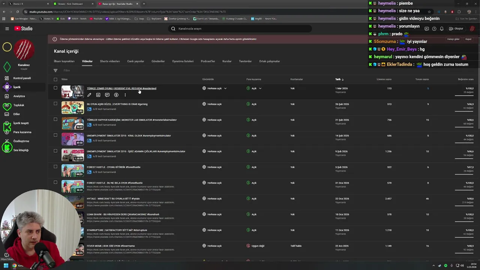This screenshot has width=480, height=270.
Task: Open analytics icon for Resident Evil Requiem video
Action: tap(98, 95)
